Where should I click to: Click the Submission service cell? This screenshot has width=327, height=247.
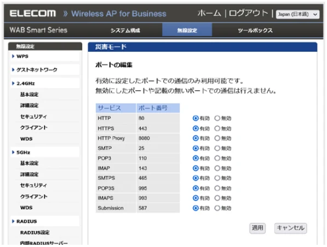pos(116,208)
